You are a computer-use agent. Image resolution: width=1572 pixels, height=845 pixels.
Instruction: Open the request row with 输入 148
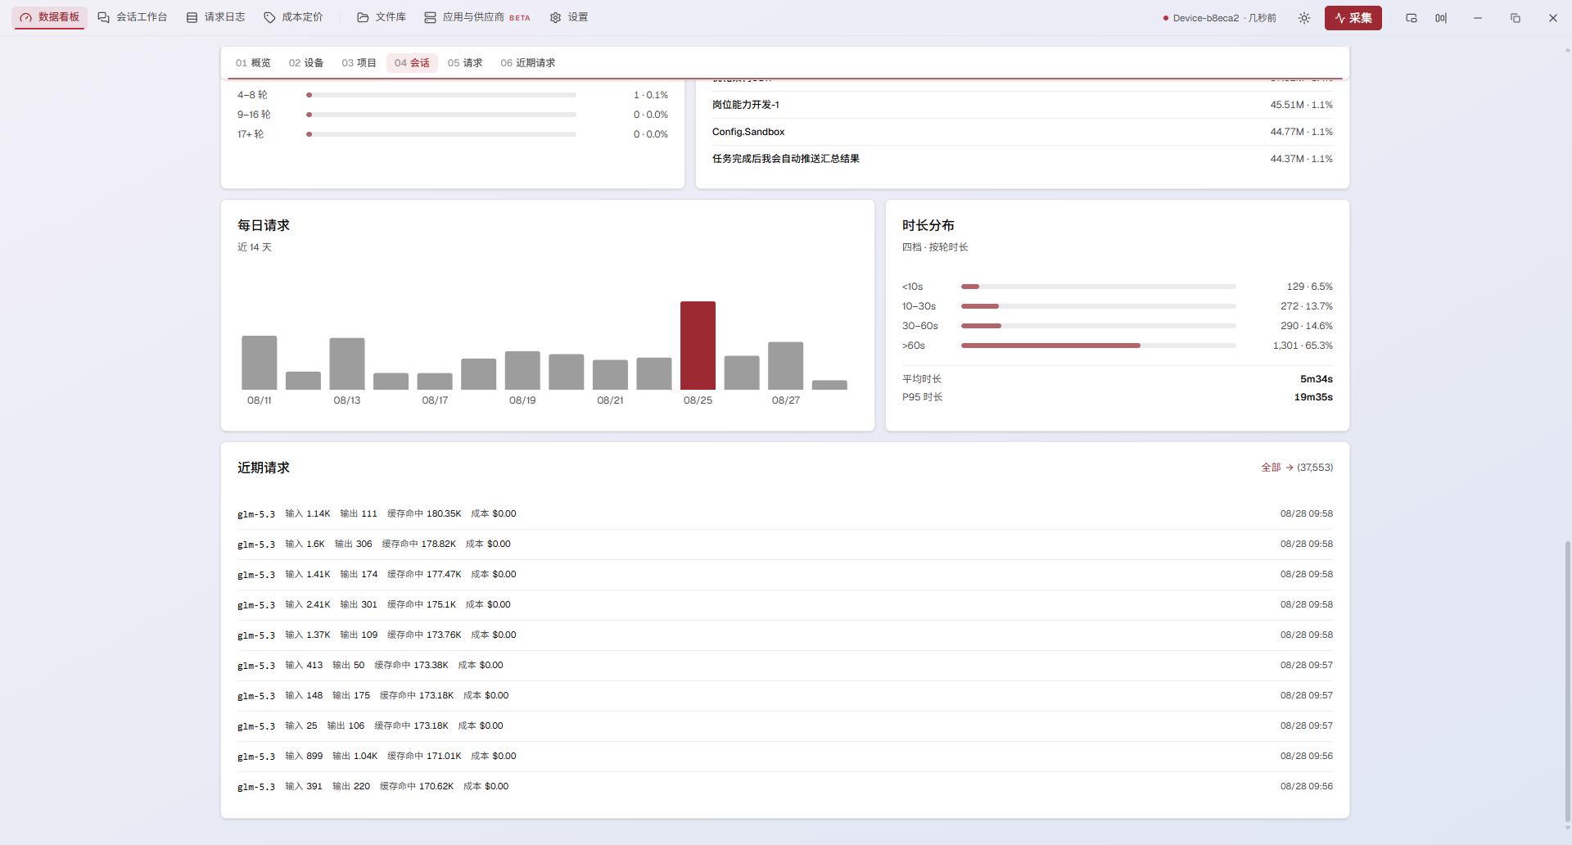coord(785,696)
